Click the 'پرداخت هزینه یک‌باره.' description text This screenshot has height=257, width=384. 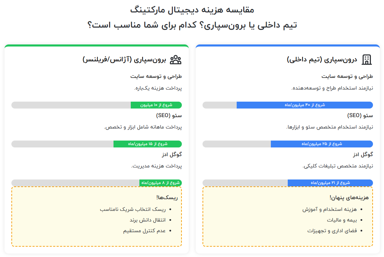click(x=158, y=88)
